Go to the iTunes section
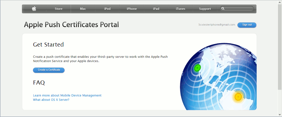This screenshot has width=282, height=117. 180,9
